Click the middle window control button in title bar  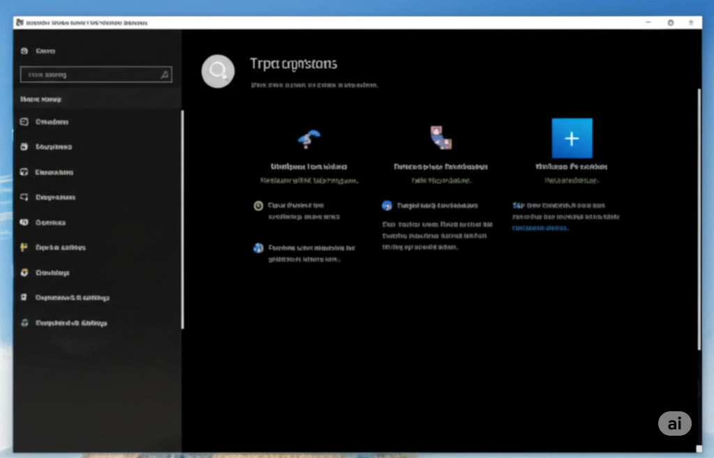(x=671, y=23)
